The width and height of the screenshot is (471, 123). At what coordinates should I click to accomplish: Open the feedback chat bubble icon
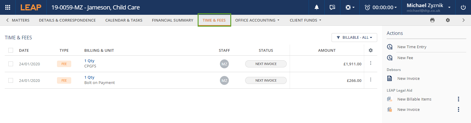[332, 7]
